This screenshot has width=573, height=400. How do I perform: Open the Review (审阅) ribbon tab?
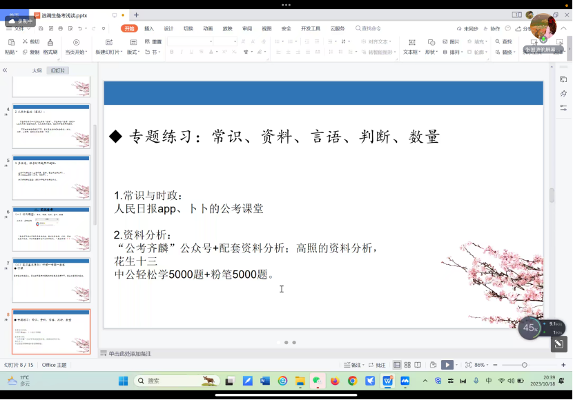247,28
